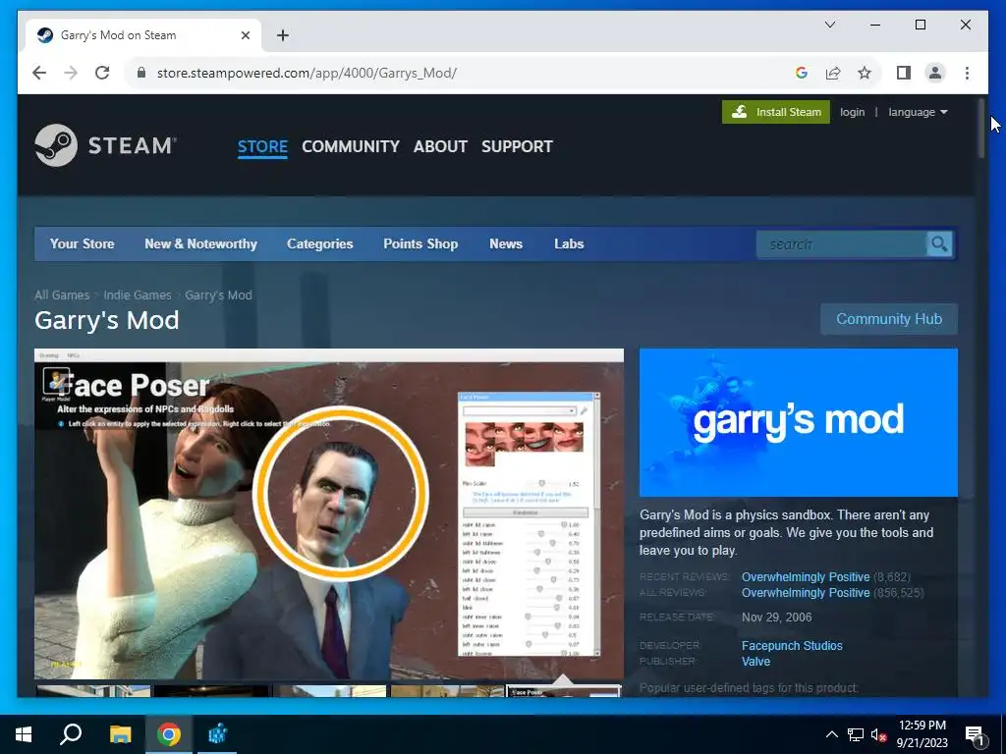Open Windows taskbar search

click(x=71, y=734)
